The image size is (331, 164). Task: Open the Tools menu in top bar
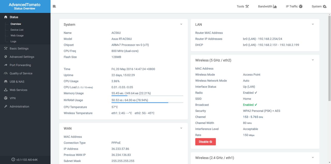[x=243, y=6]
